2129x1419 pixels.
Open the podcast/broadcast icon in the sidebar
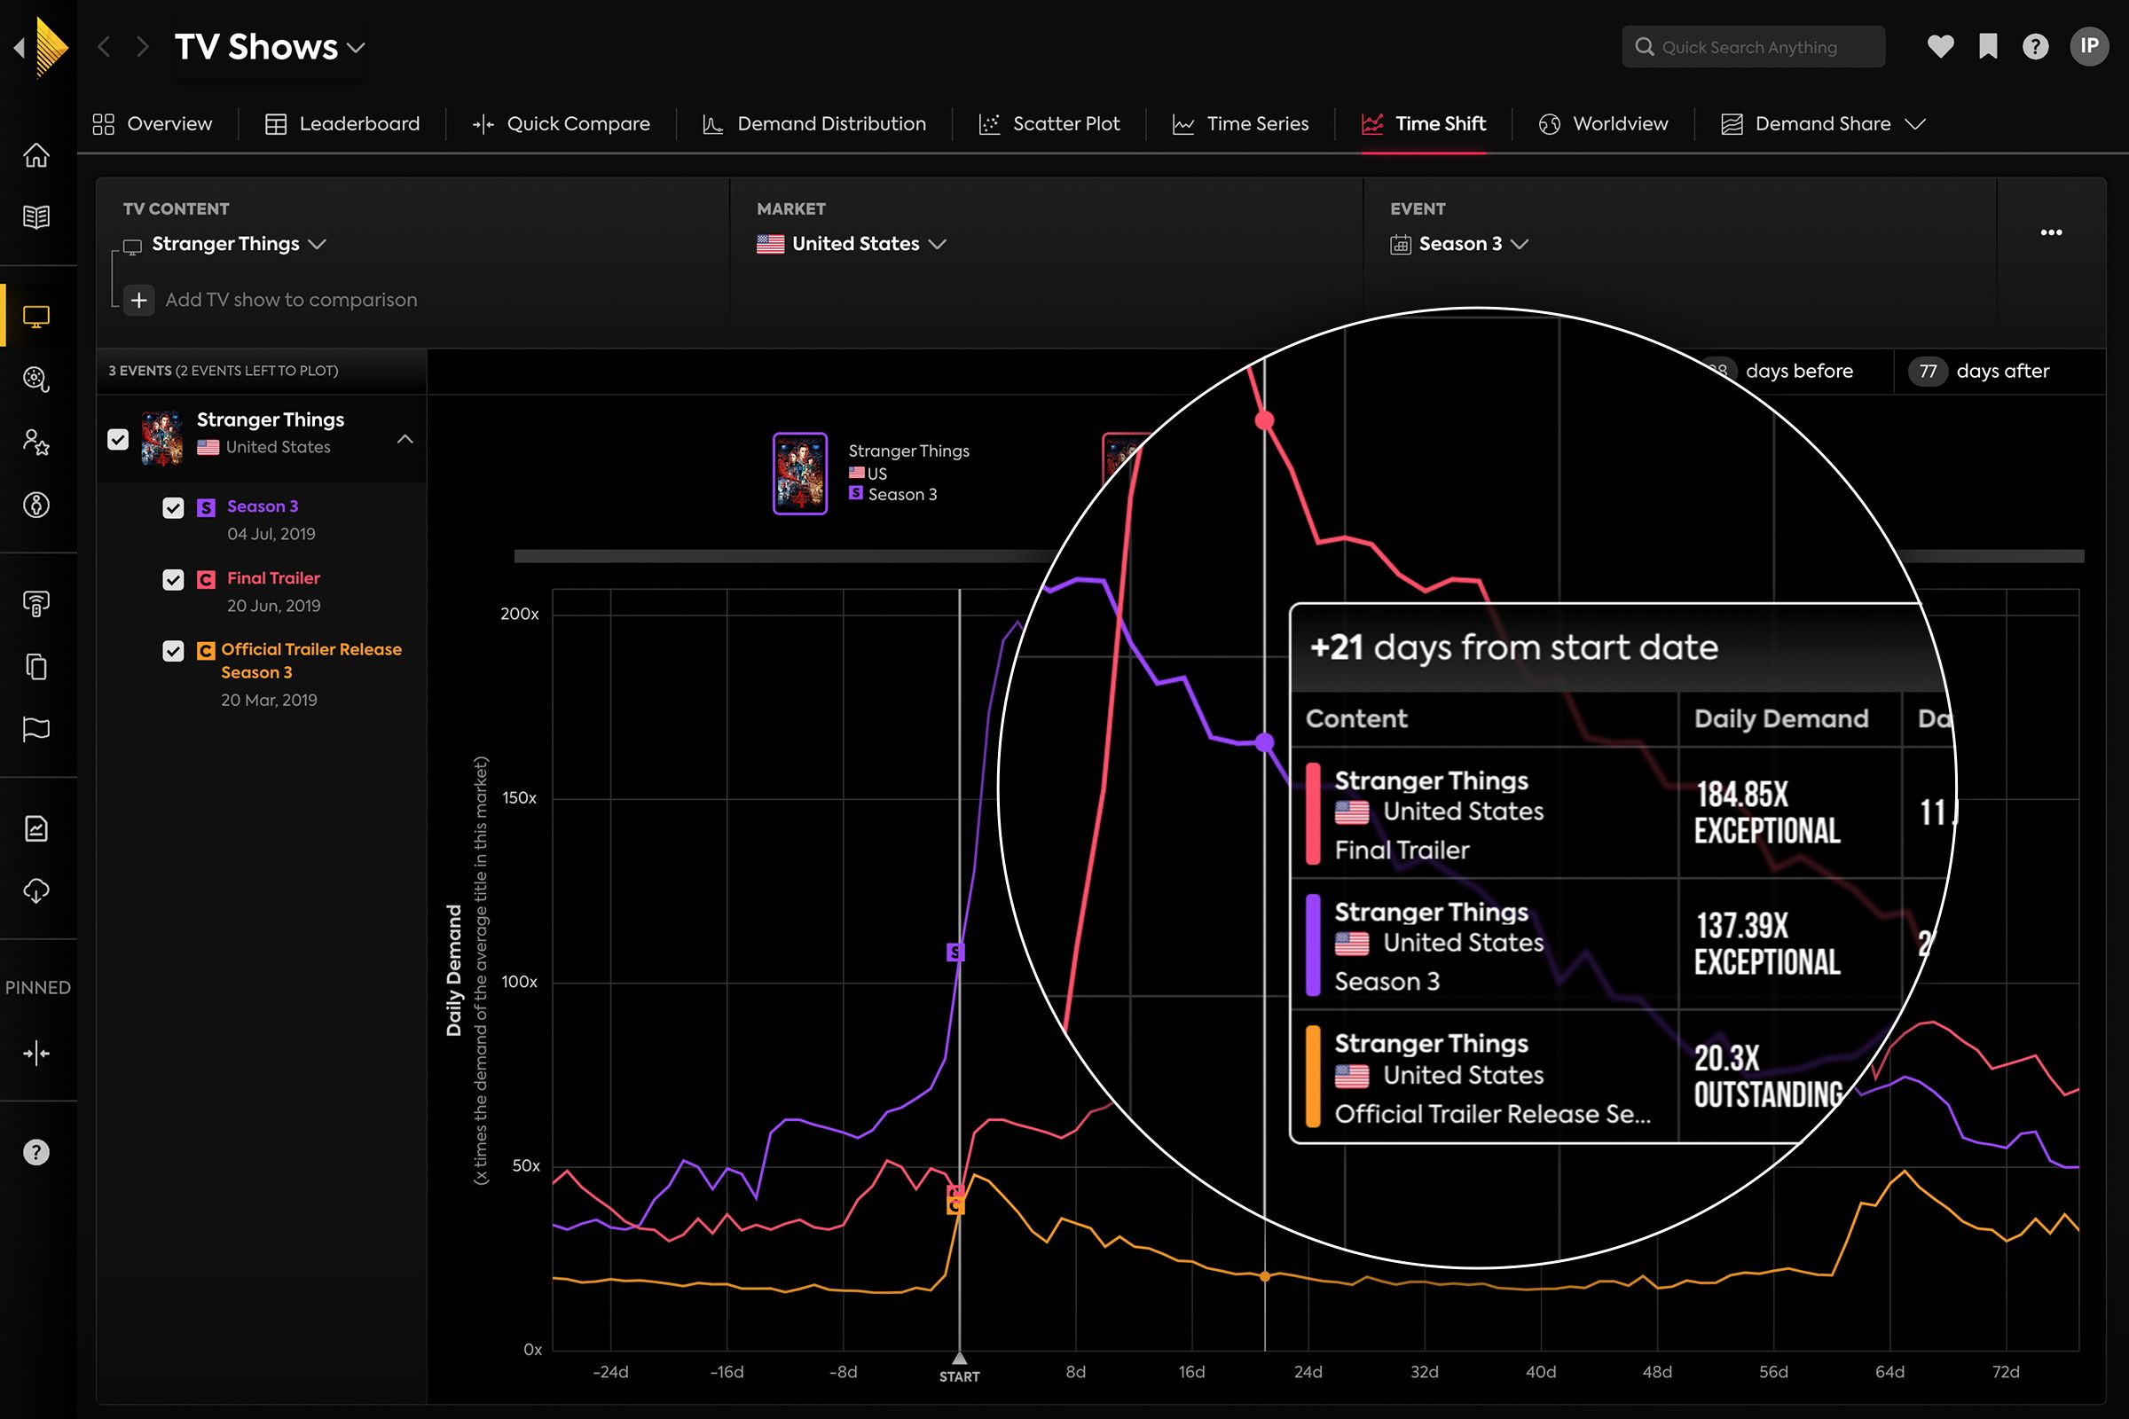36,604
